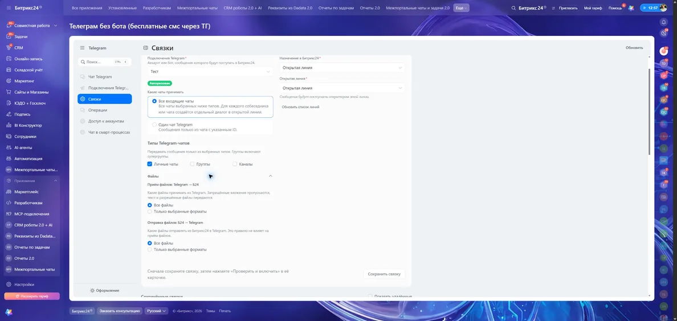Open the Русский language dropdown in footer
Screen dimensions: 677x321
[156, 311]
